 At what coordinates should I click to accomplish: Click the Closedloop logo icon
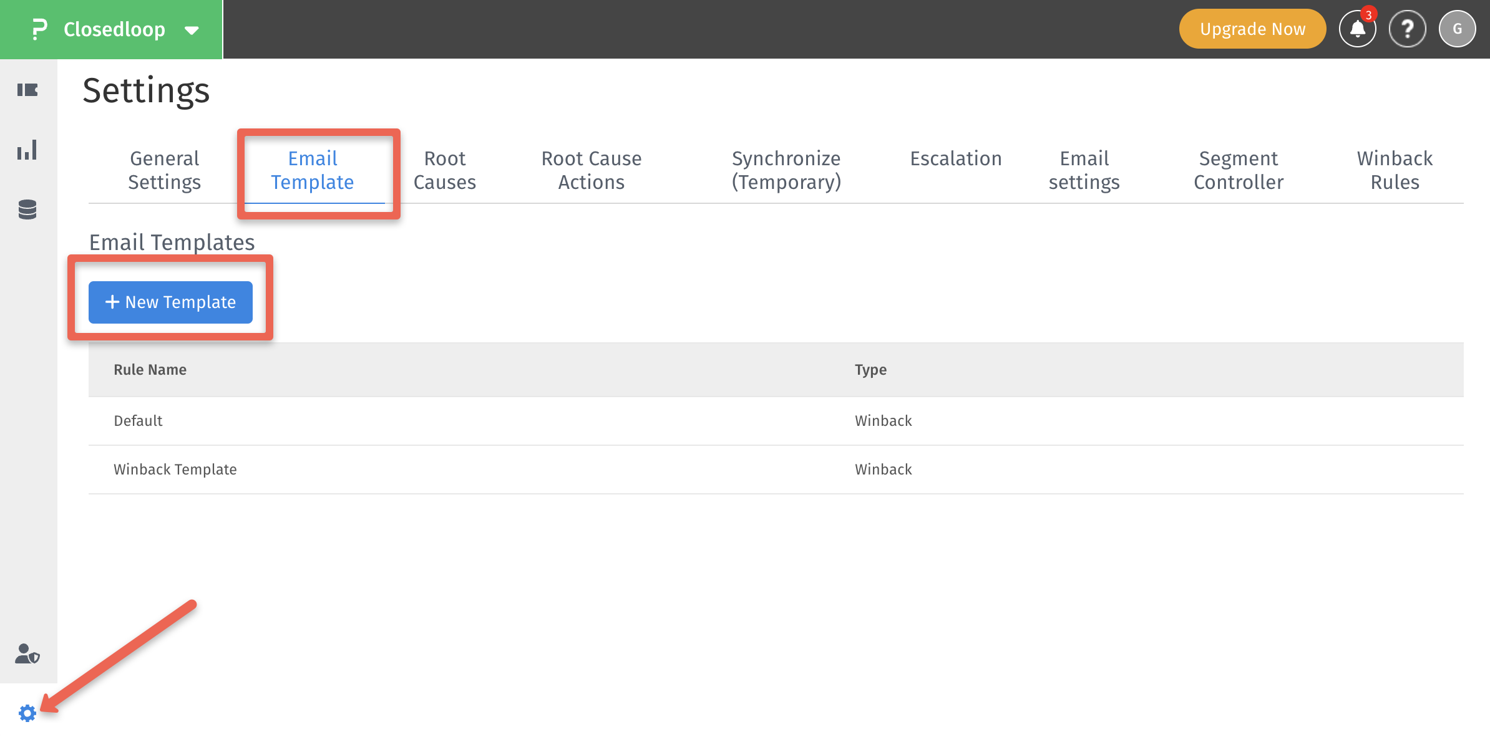[x=39, y=29]
